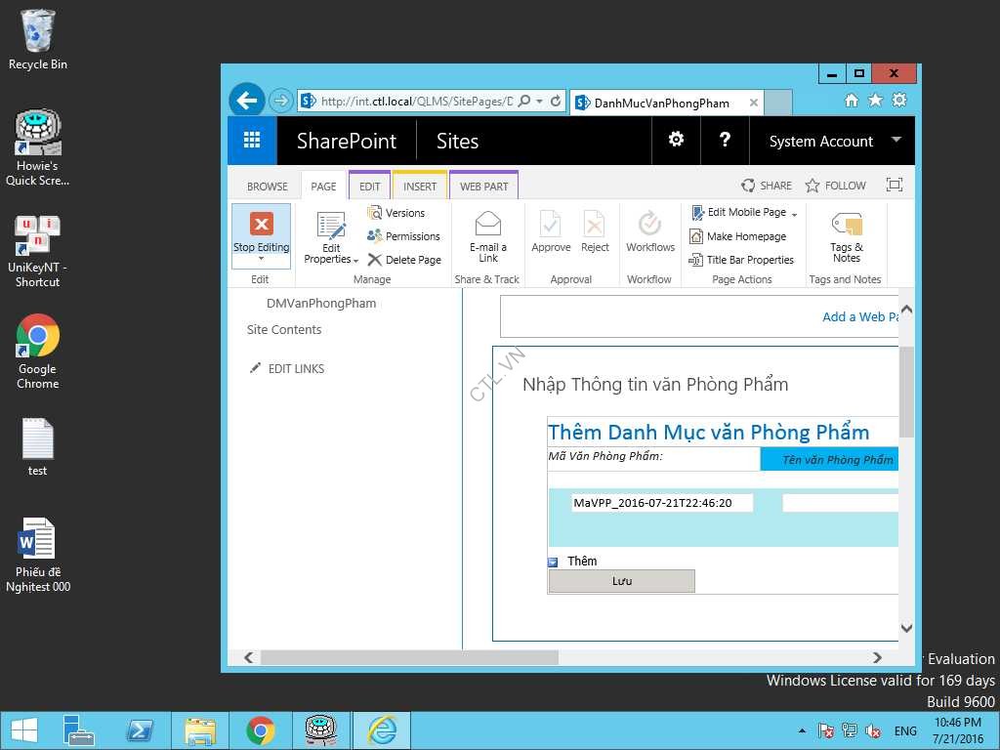Open the Versions history icon
The image size is (1000, 750).
coord(375,213)
